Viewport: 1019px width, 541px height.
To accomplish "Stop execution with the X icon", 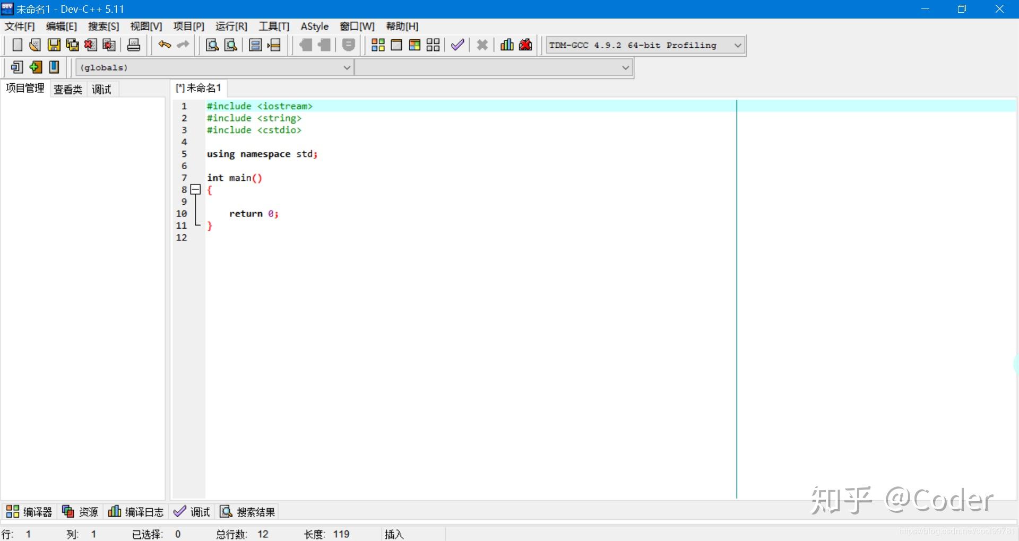I will [482, 45].
